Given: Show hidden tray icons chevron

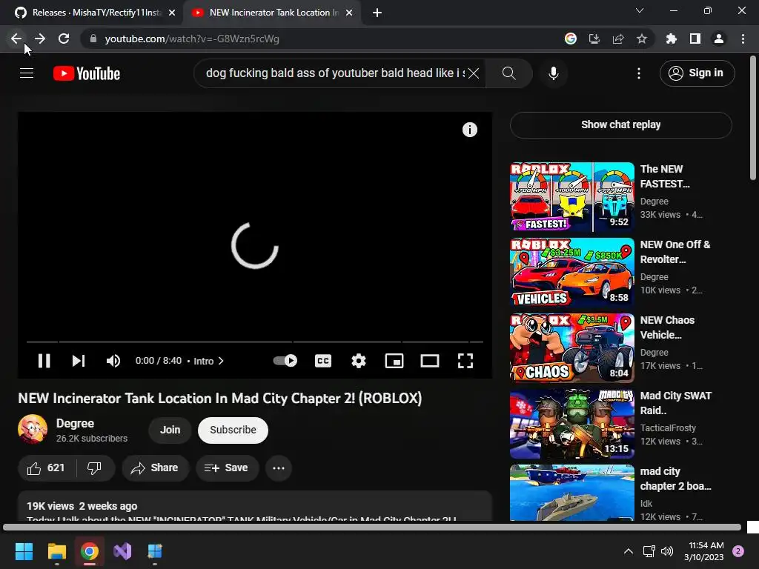Looking at the screenshot, I should (629, 551).
